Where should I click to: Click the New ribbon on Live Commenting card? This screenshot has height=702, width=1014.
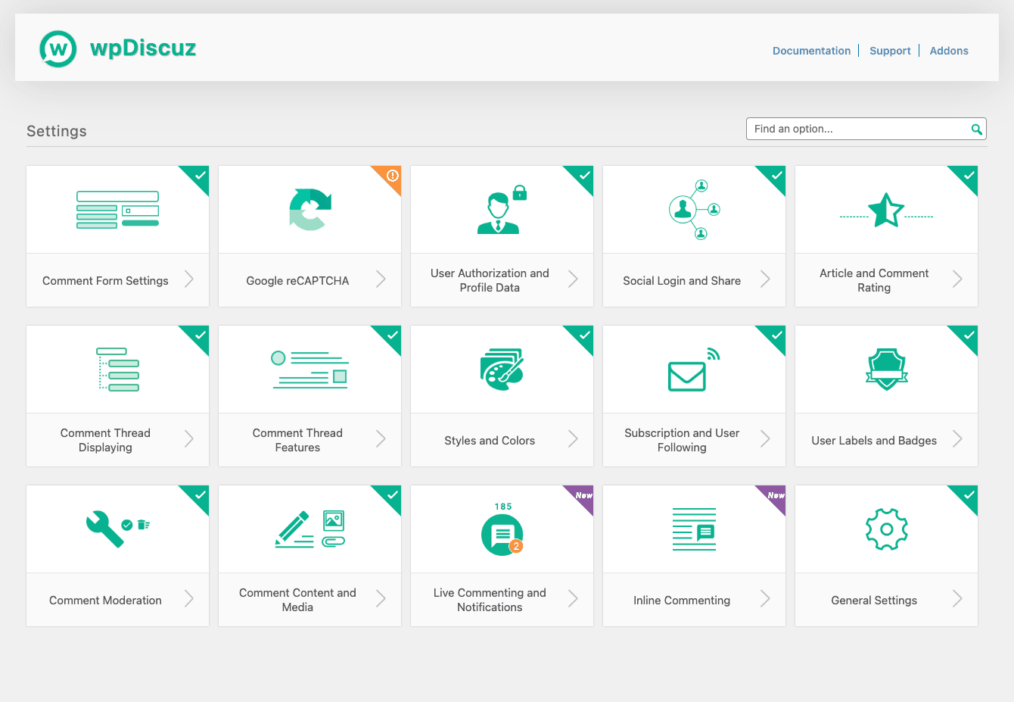point(583,496)
